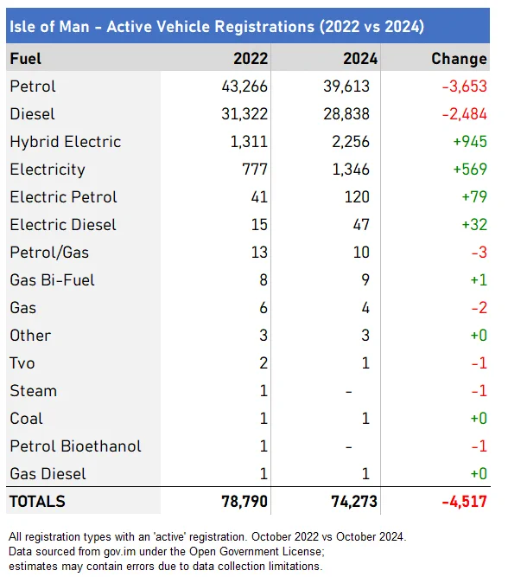Click the Petrol 2024 value 39,613
This screenshot has height=577, width=508.
[346, 87]
